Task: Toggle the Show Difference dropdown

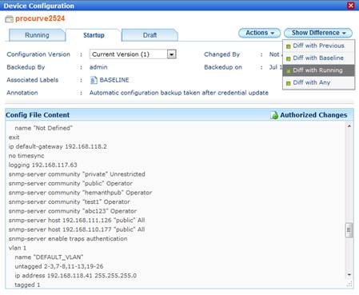Action: (318, 33)
